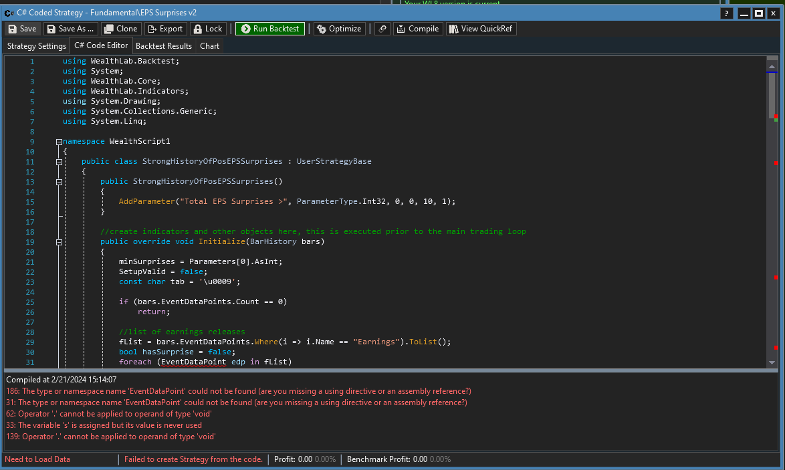The image size is (785, 470).
Task: Open View QuickRef reference
Action: pos(481,29)
